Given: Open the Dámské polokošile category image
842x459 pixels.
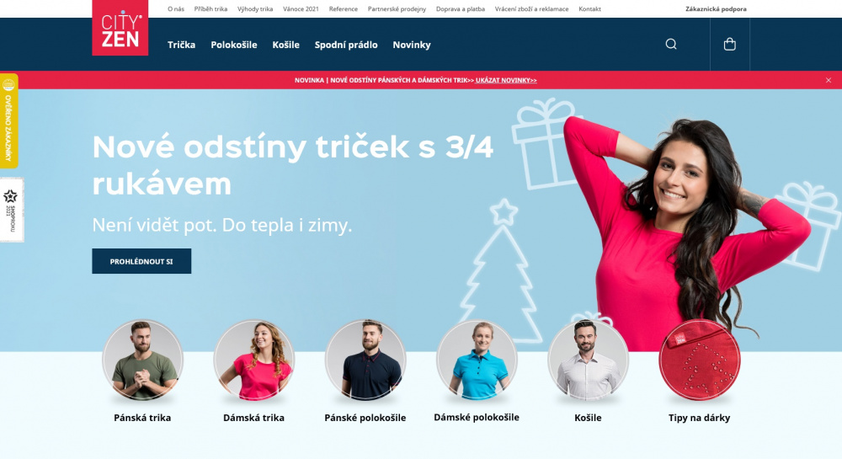Looking at the screenshot, I should [x=477, y=360].
